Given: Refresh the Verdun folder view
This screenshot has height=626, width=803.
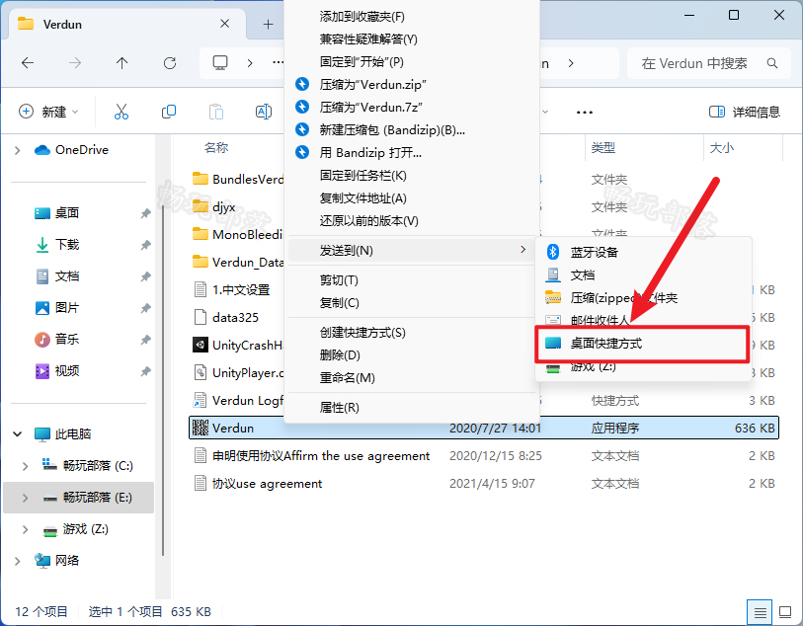Looking at the screenshot, I should point(170,63).
